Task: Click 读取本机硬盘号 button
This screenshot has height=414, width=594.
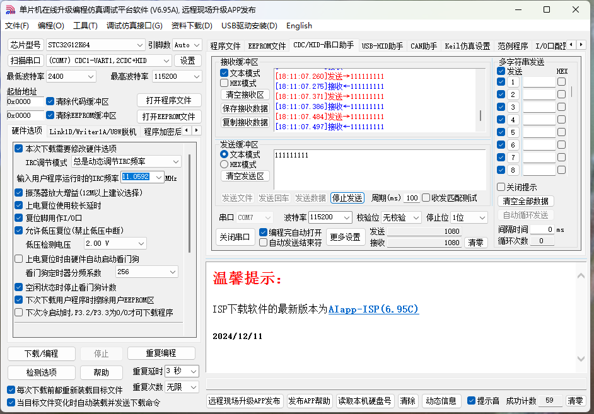Action: 364,401
